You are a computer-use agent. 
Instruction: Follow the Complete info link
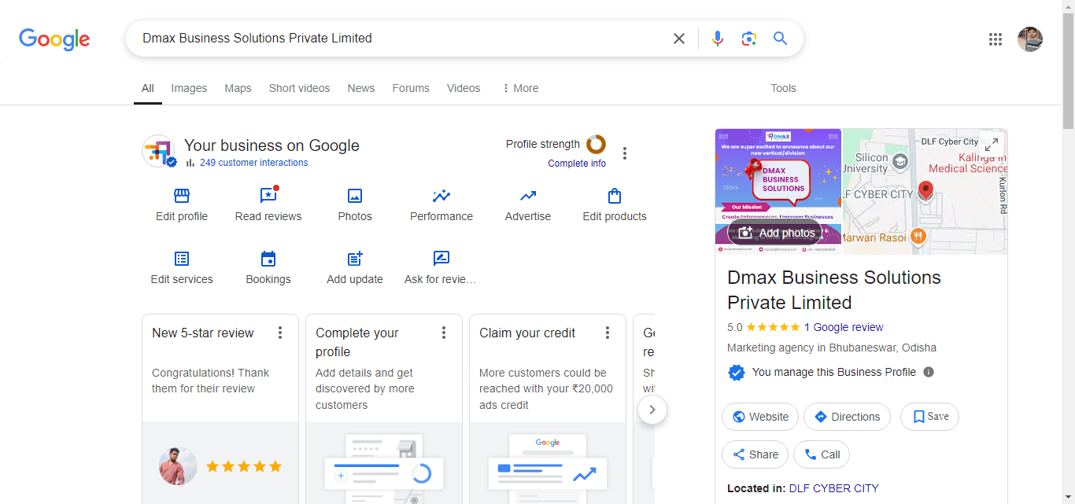pyautogui.click(x=577, y=164)
